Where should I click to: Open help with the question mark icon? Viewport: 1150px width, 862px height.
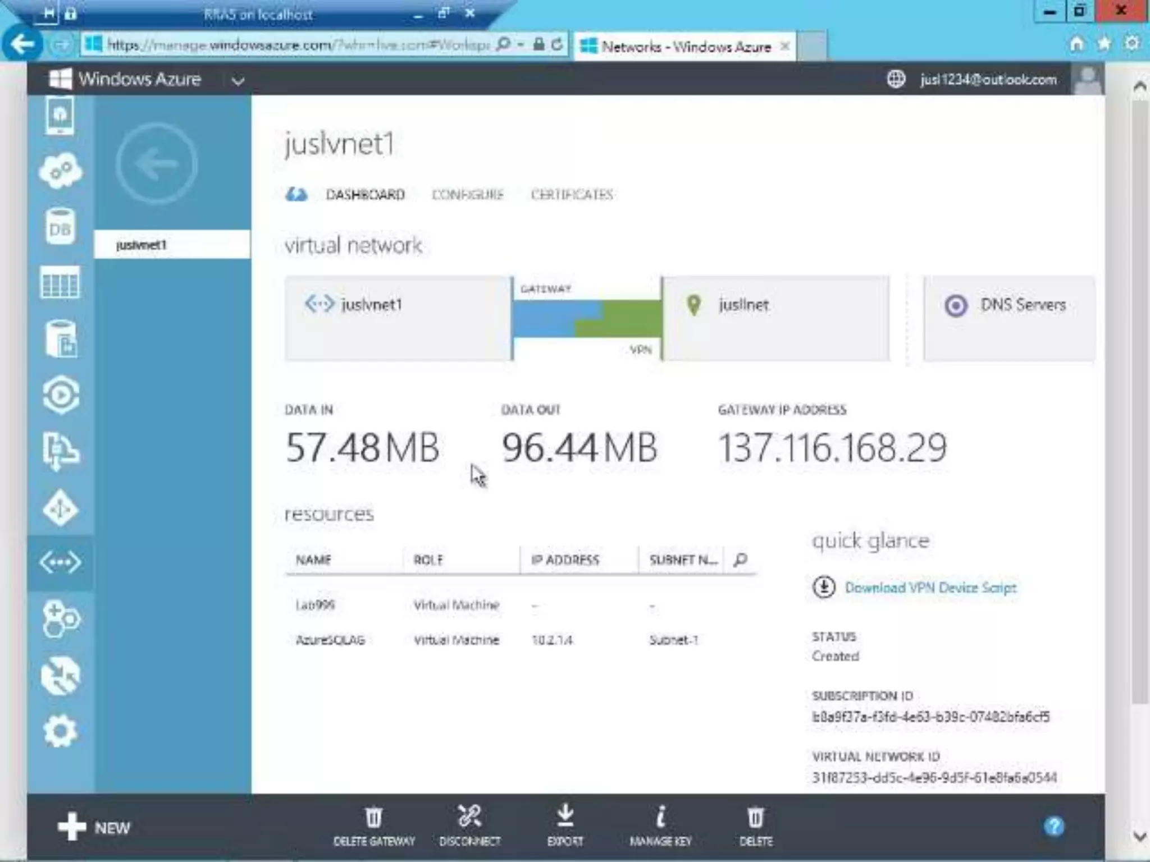1054,827
